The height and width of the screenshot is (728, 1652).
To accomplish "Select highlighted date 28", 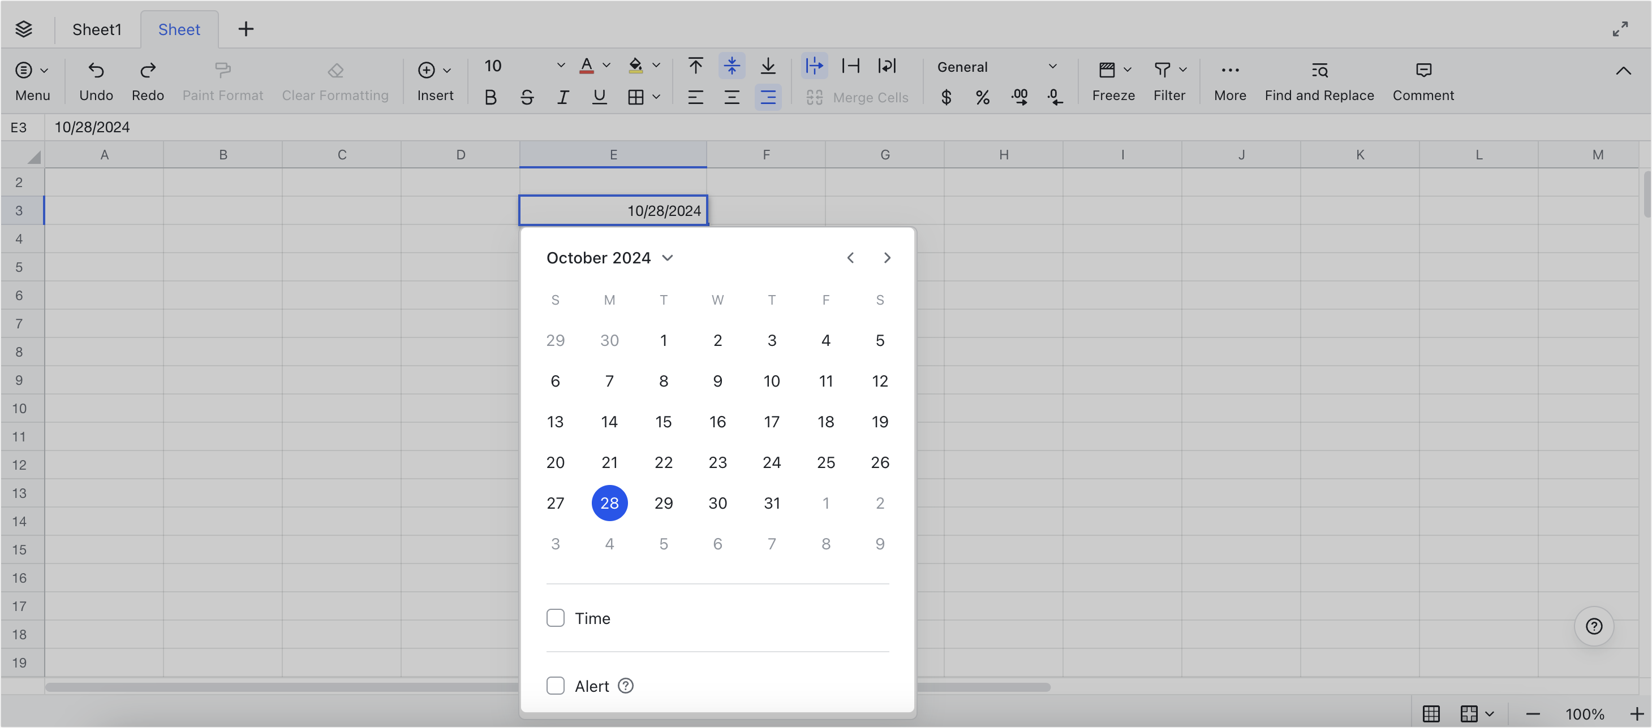I will coord(609,503).
